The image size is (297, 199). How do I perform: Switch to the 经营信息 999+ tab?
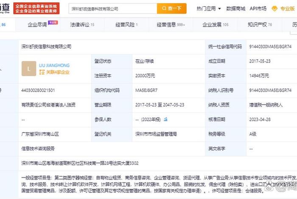click(x=171, y=25)
